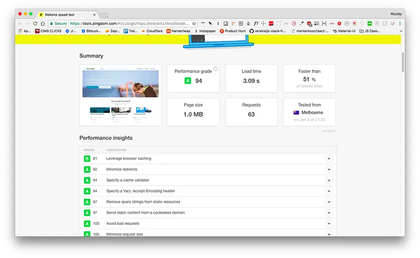Expand Remove query strings from static resources
The image size is (420, 258).
(329, 202)
